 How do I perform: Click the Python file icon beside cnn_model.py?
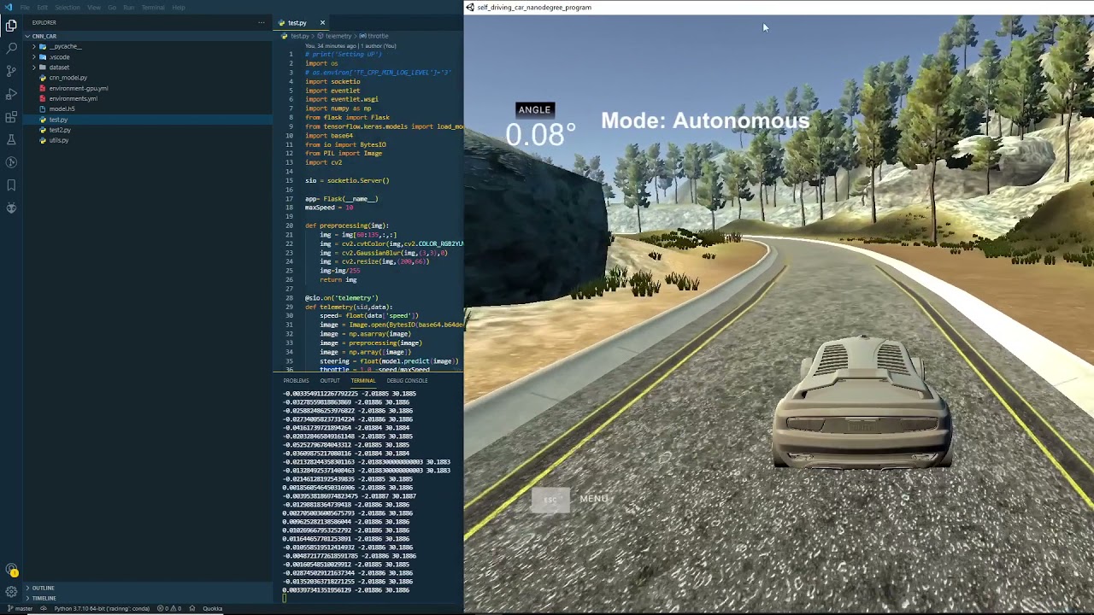[43, 78]
